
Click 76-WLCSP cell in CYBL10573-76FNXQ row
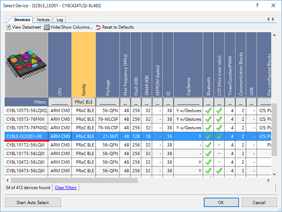pos(108,128)
